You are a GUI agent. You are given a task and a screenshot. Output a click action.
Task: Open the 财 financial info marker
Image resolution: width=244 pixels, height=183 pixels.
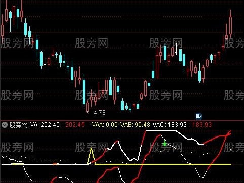pos(199,117)
